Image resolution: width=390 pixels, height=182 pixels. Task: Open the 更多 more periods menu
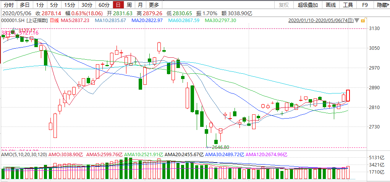point(154,5)
